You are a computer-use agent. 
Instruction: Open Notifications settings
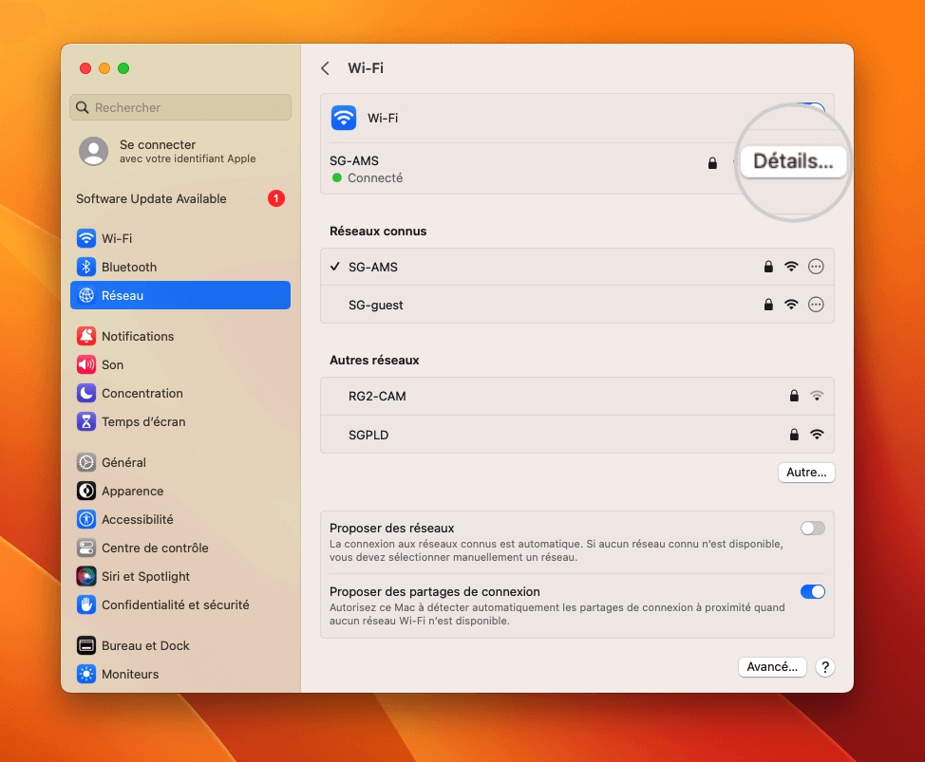coord(179,336)
